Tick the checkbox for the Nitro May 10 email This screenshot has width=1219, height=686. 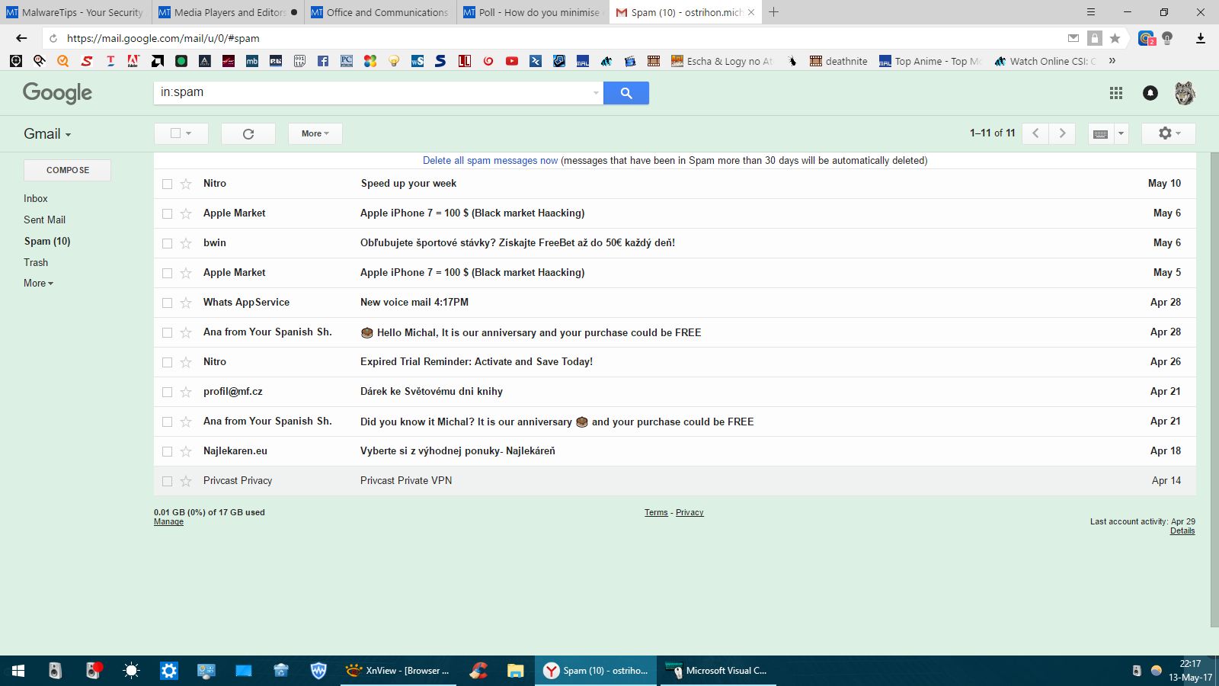coord(167,184)
